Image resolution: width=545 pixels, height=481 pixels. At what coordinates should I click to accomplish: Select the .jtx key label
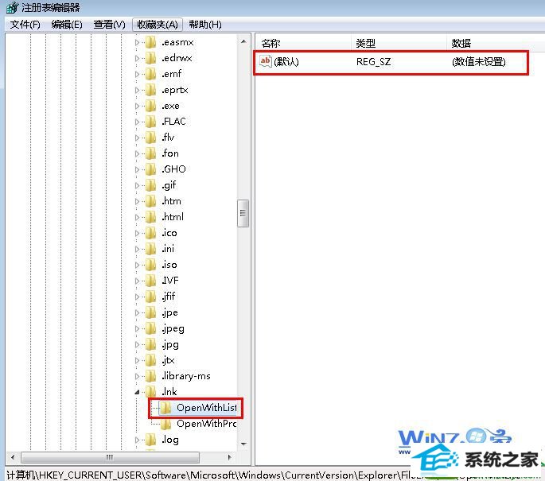(168, 360)
